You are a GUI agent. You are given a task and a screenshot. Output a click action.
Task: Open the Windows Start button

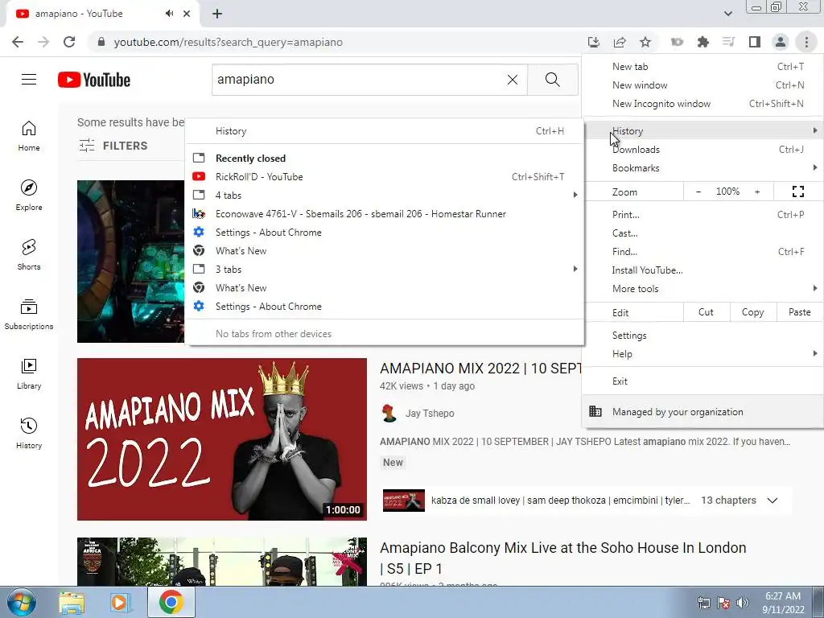[22, 602]
